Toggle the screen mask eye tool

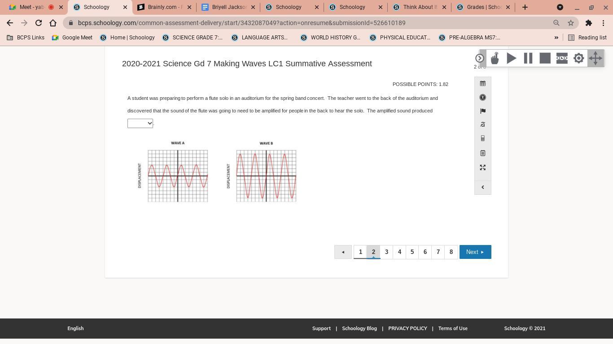pos(562,58)
